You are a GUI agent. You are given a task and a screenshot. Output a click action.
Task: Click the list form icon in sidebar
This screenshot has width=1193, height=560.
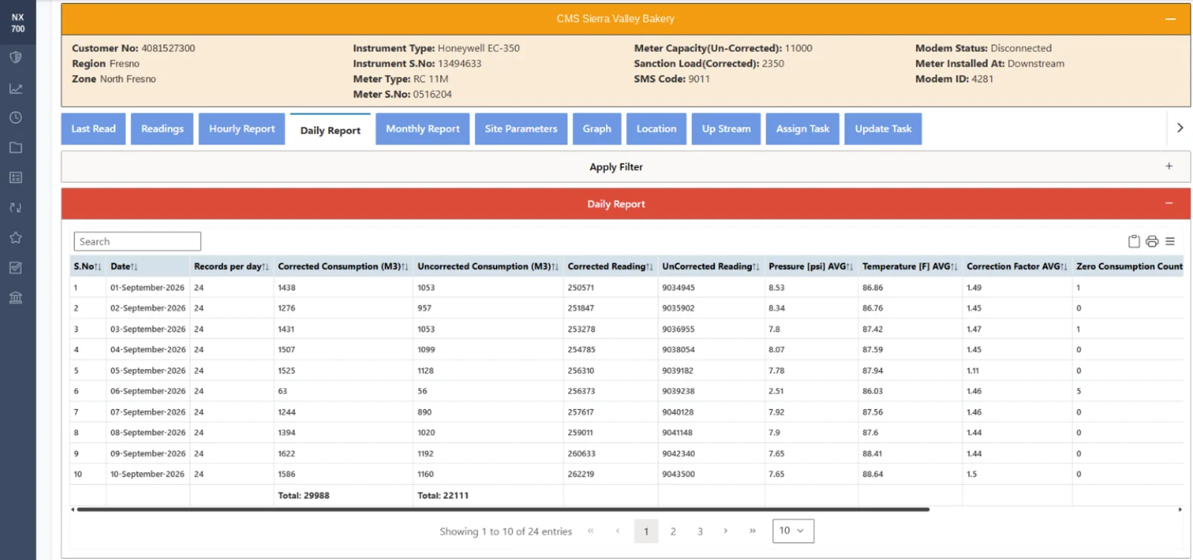(x=16, y=177)
